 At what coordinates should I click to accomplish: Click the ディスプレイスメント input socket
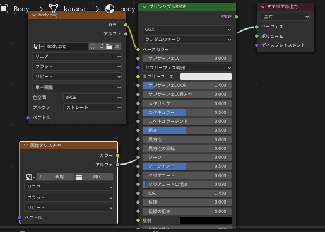[257, 45]
